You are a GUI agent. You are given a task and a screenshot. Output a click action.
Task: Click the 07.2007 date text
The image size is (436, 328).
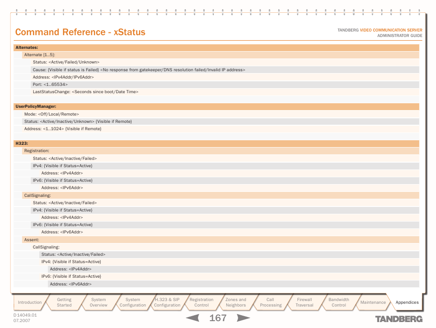click(x=21, y=321)
